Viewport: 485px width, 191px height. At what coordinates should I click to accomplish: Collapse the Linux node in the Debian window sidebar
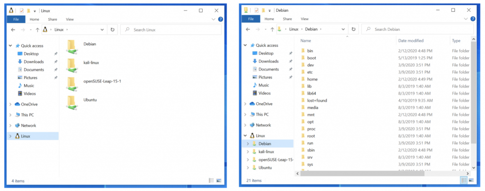[245, 136]
